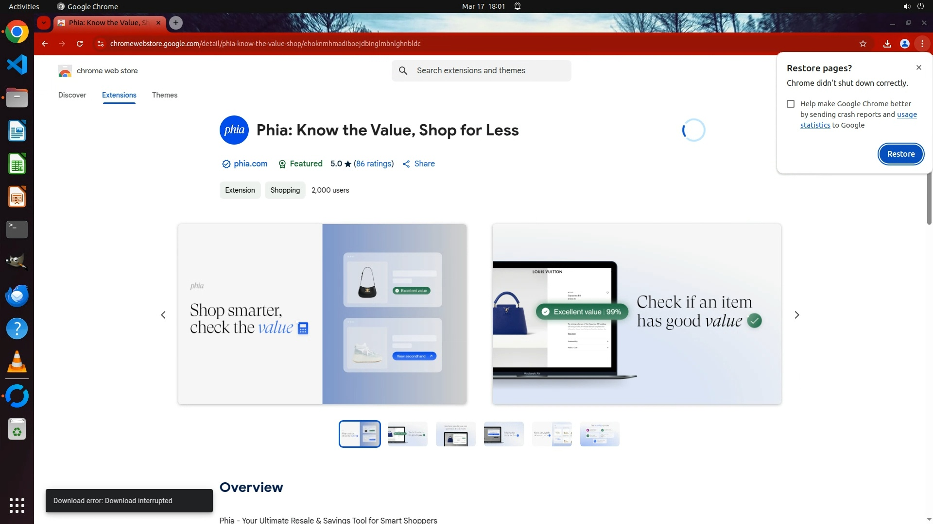The image size is (933, 524).
Task: Advance carousel with next arrow
Action: (796, 315)
